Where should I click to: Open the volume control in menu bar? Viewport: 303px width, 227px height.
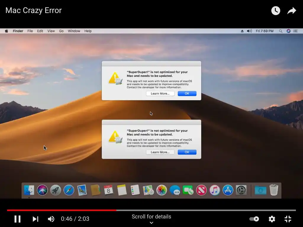coord(249,31)
